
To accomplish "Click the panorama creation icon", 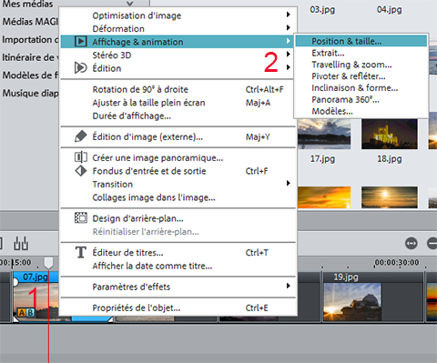I will click(81, 157).
